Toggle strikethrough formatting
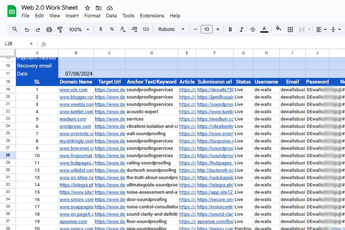345x230 pixels. 253,29
